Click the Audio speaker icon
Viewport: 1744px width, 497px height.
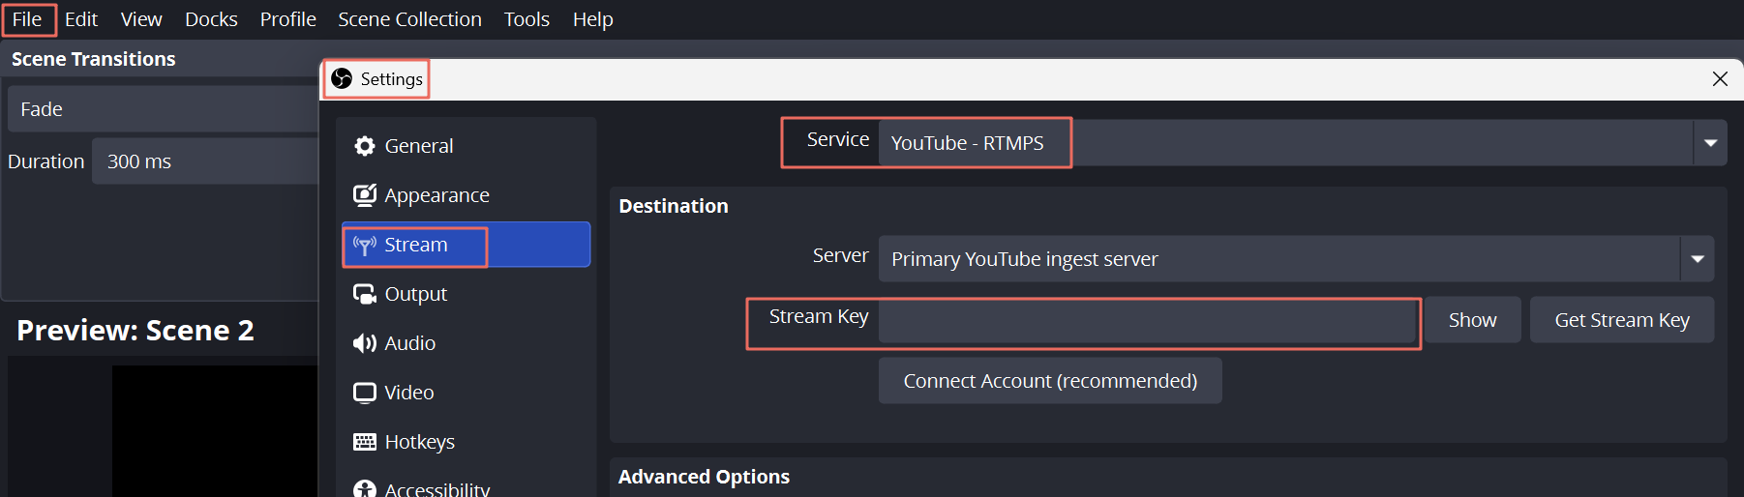click(365, 343)
